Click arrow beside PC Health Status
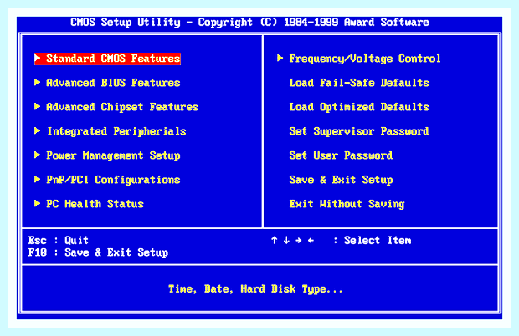This screenshot has width=519, height=336. coord(38,203)
